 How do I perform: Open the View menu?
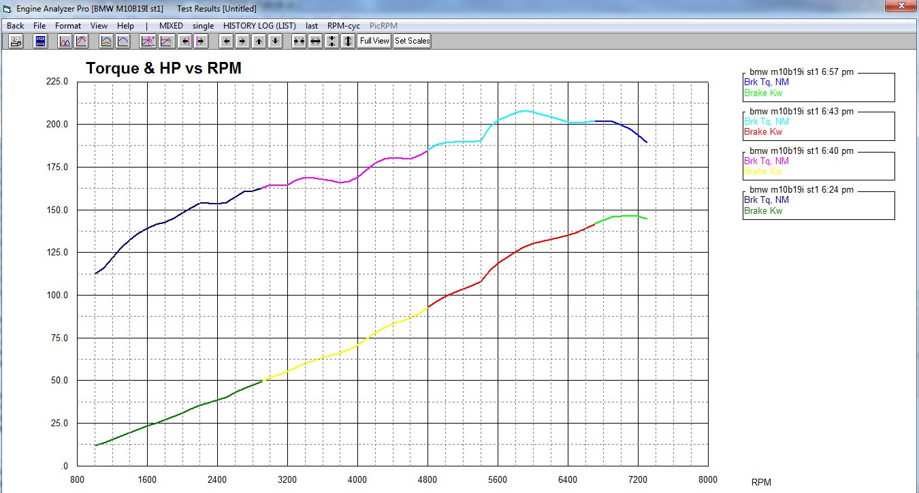99,25
